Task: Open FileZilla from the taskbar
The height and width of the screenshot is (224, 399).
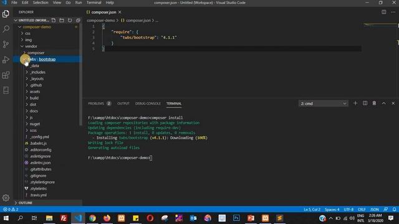Action: click(64, 218)
